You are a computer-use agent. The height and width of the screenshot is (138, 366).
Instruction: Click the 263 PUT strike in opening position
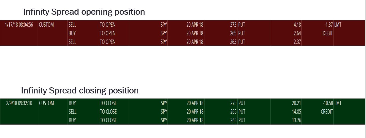pyautogui.click(x=237, y=42)
